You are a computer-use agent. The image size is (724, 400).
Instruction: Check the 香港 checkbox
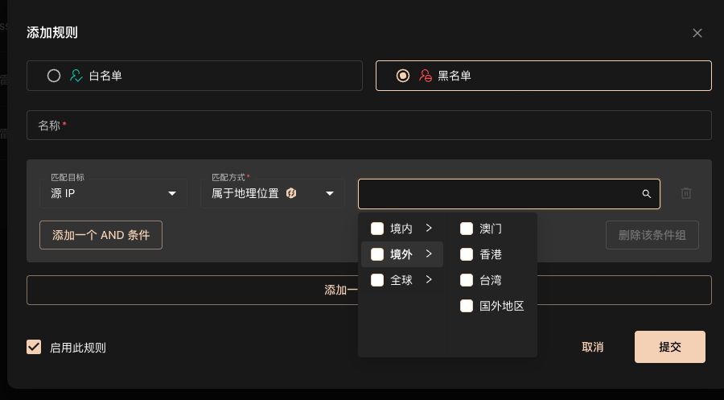pyautogui.click(x=467, y=254)
